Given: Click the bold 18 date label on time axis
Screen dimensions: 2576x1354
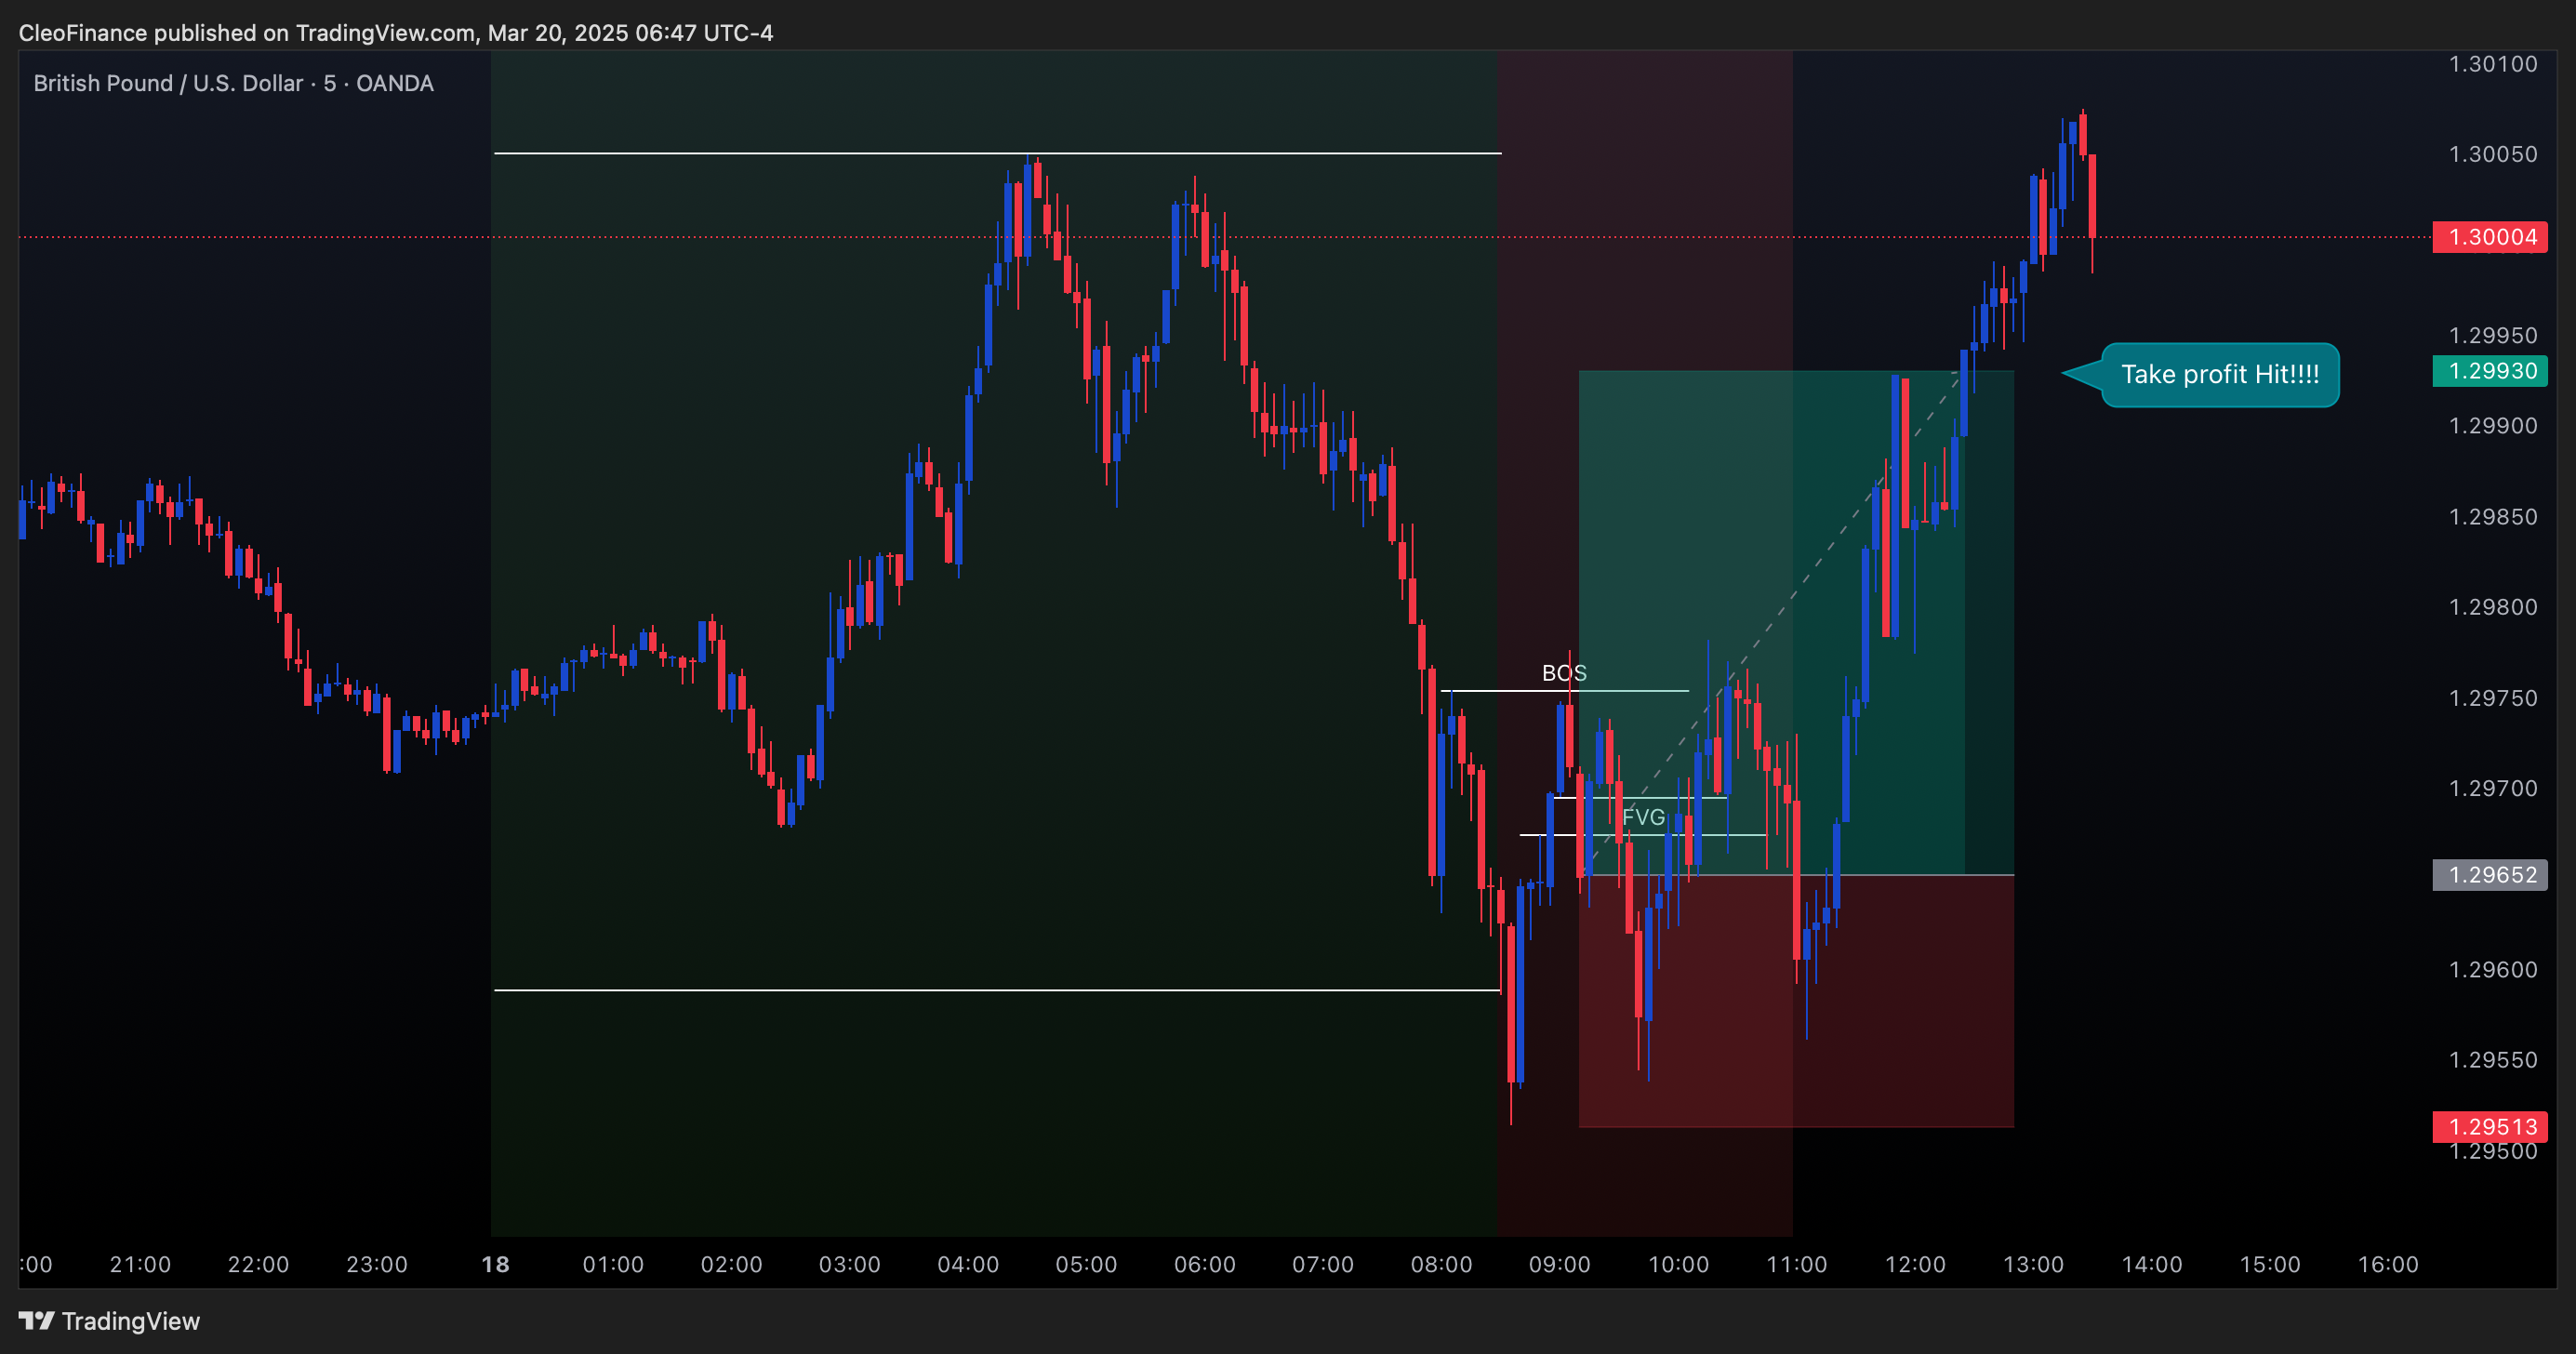Looking at the screenshot, I should [495, 1264].
